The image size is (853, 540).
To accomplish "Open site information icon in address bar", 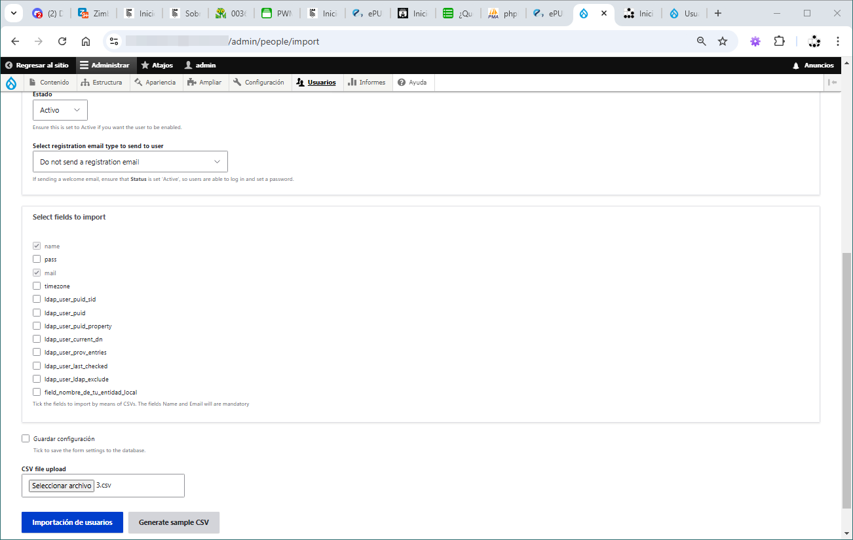I will [x=114, y=41].
